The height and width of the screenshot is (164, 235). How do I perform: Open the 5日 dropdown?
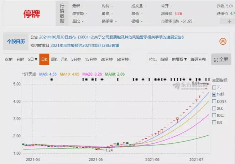coord(32,59)
